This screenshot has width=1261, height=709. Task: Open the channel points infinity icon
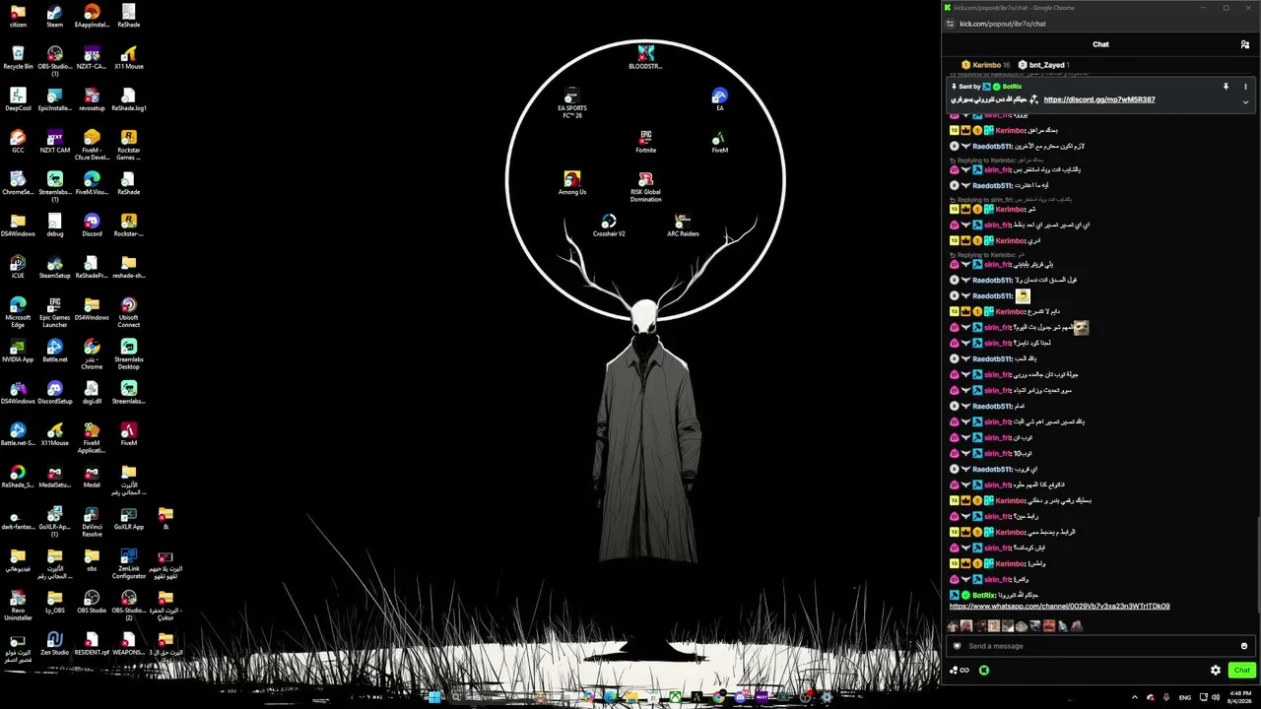(960, 670)
